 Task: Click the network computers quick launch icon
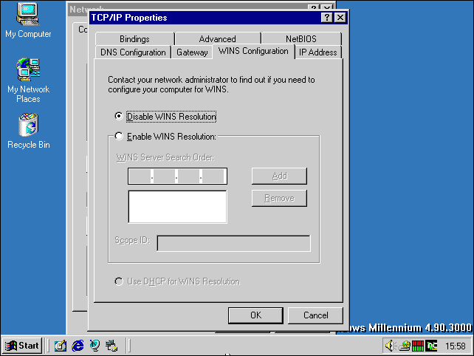click(111, 346)
